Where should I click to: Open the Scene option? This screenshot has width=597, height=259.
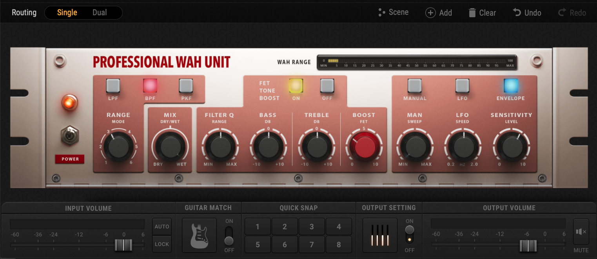tap(393, 13)
